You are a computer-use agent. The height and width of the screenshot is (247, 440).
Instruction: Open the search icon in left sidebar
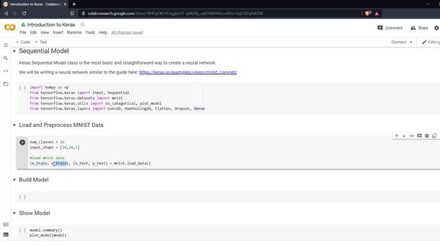click(5, 58)
